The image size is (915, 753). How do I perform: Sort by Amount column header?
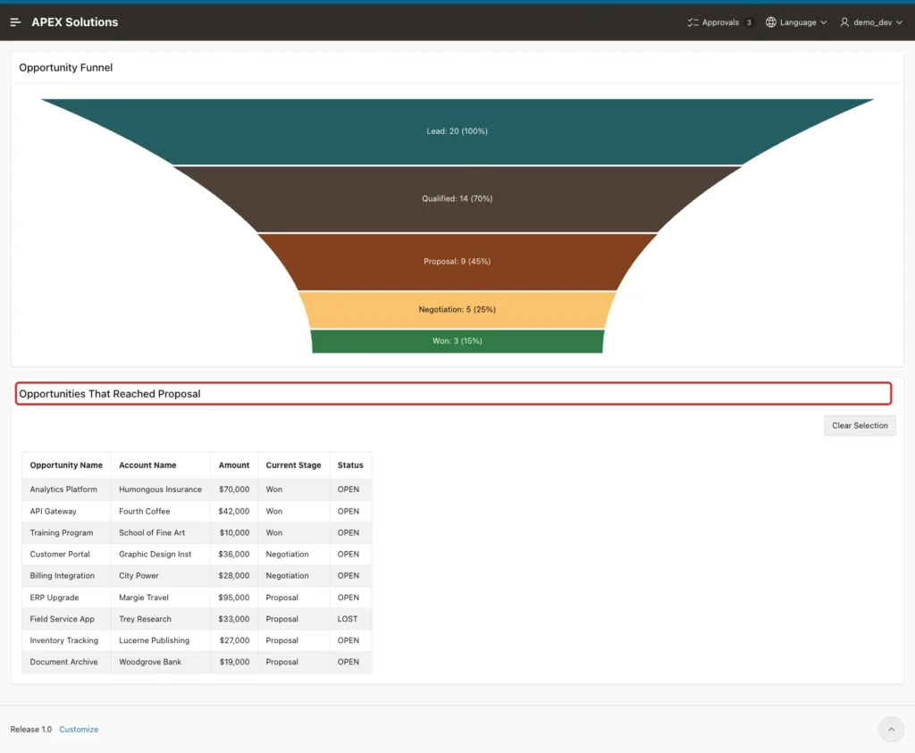(x=234, y=464)
